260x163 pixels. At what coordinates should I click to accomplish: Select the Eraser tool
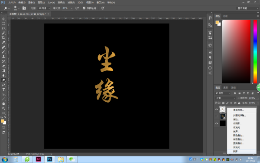point(3,66)
